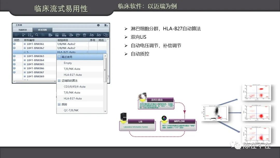Toggle status circle for sample 10#T-BNK064
Screen dimensions: 280x158
pyautogui.click(x=15, y=60)
